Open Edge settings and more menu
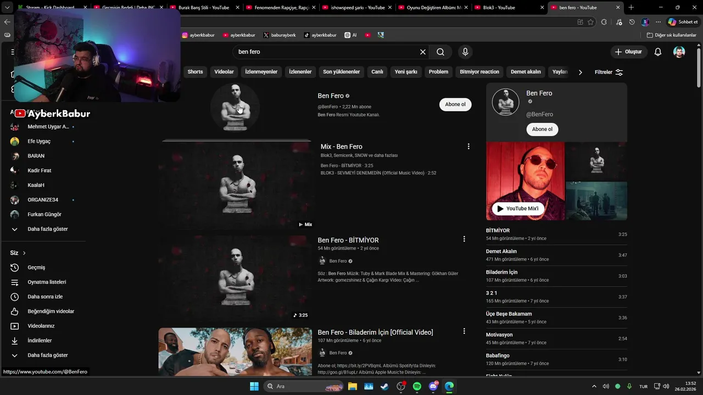703x395 pixels. (x=658, y=22)
